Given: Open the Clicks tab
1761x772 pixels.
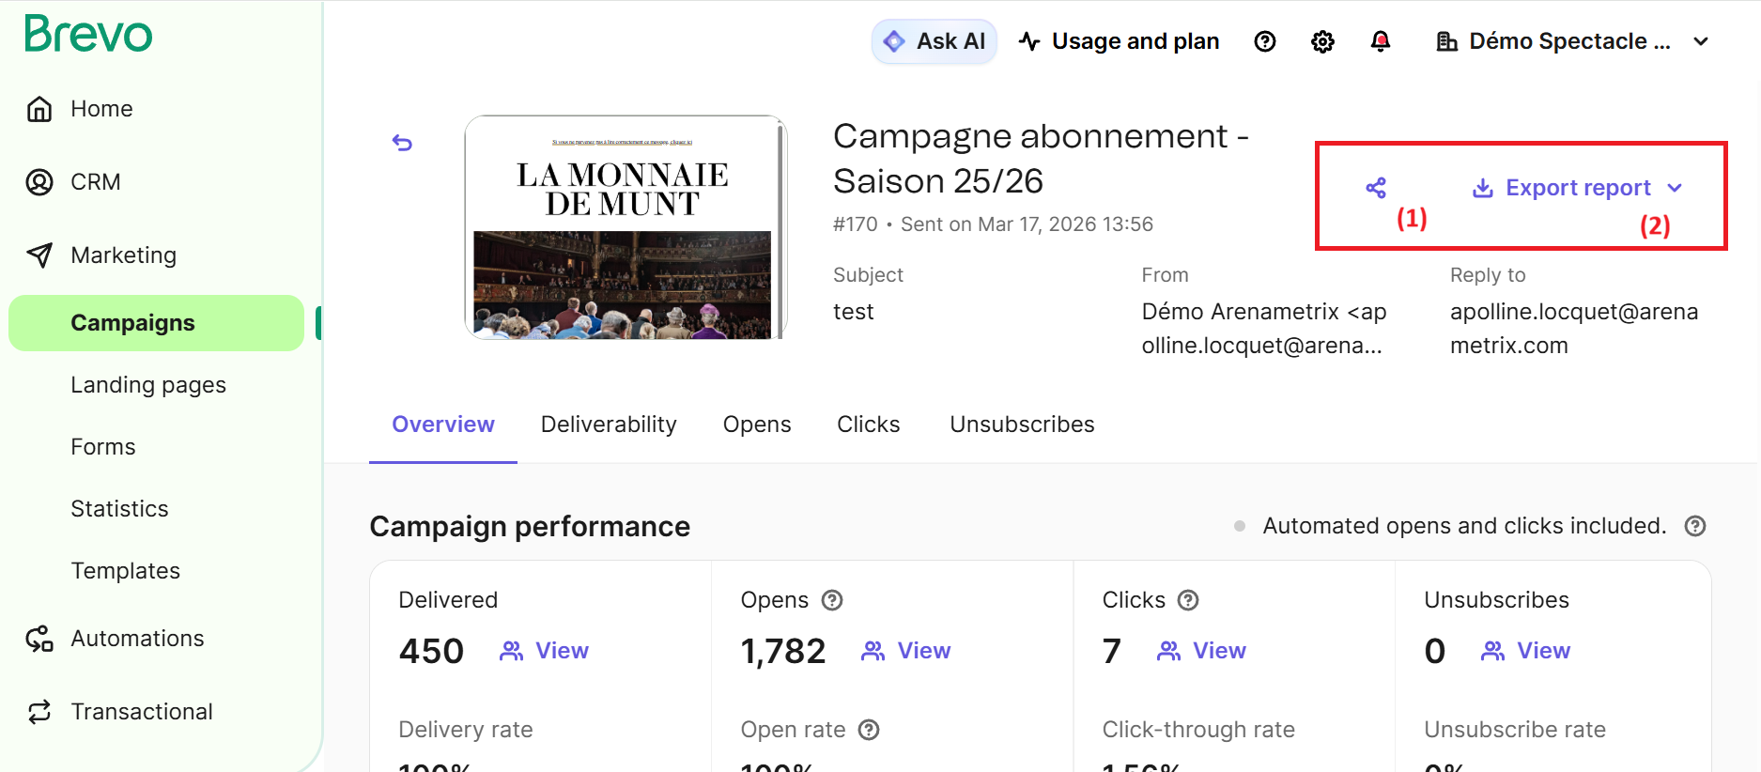Looking at the screenshot, I should (868, 425).
